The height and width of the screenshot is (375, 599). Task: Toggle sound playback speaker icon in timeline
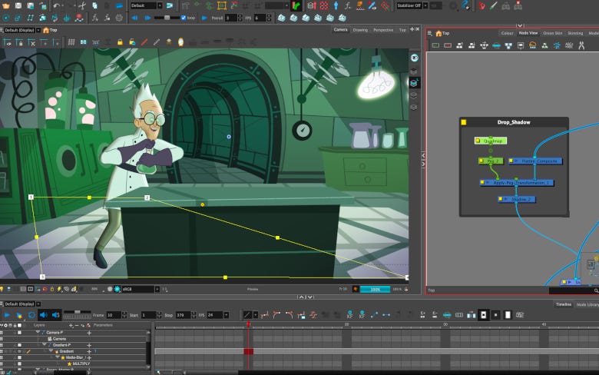44,315
